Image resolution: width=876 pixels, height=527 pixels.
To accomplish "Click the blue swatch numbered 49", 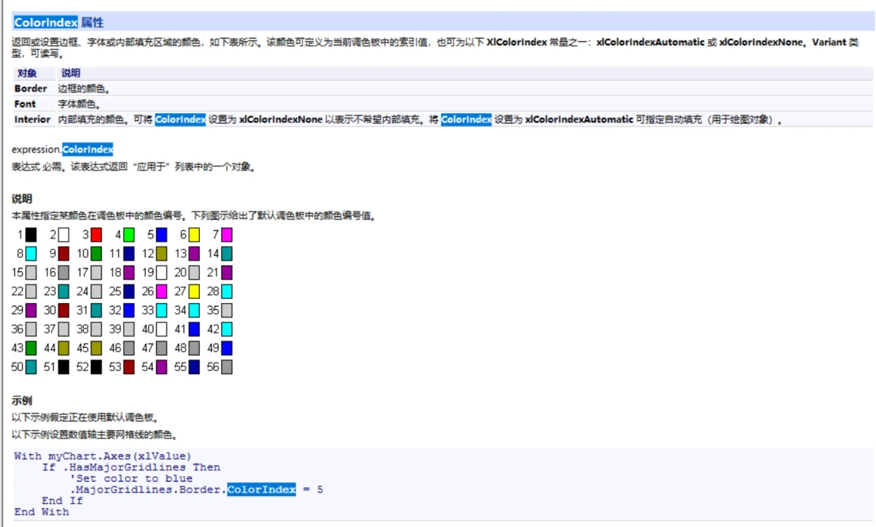I will coord(227,348).
